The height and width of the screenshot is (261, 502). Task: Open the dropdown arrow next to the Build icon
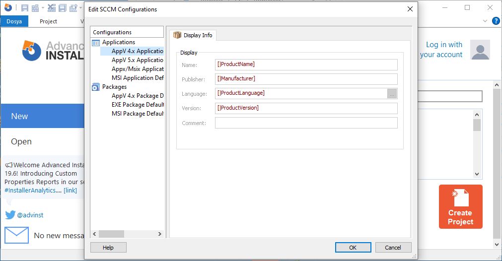(43, 7)
